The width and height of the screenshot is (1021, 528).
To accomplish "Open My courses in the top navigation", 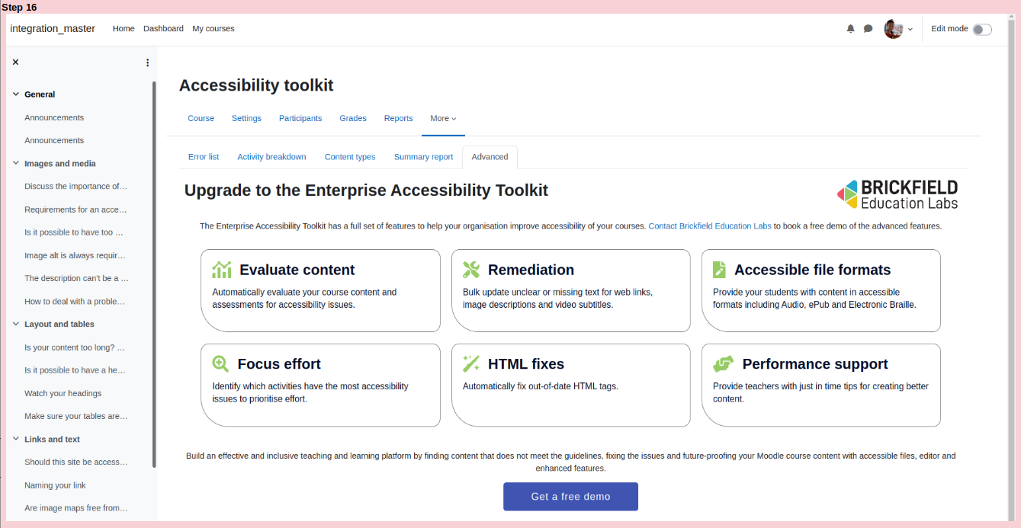I will coord(214,29).
